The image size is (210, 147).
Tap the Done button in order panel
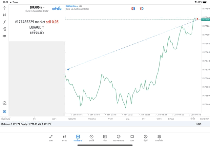(57, 9)
